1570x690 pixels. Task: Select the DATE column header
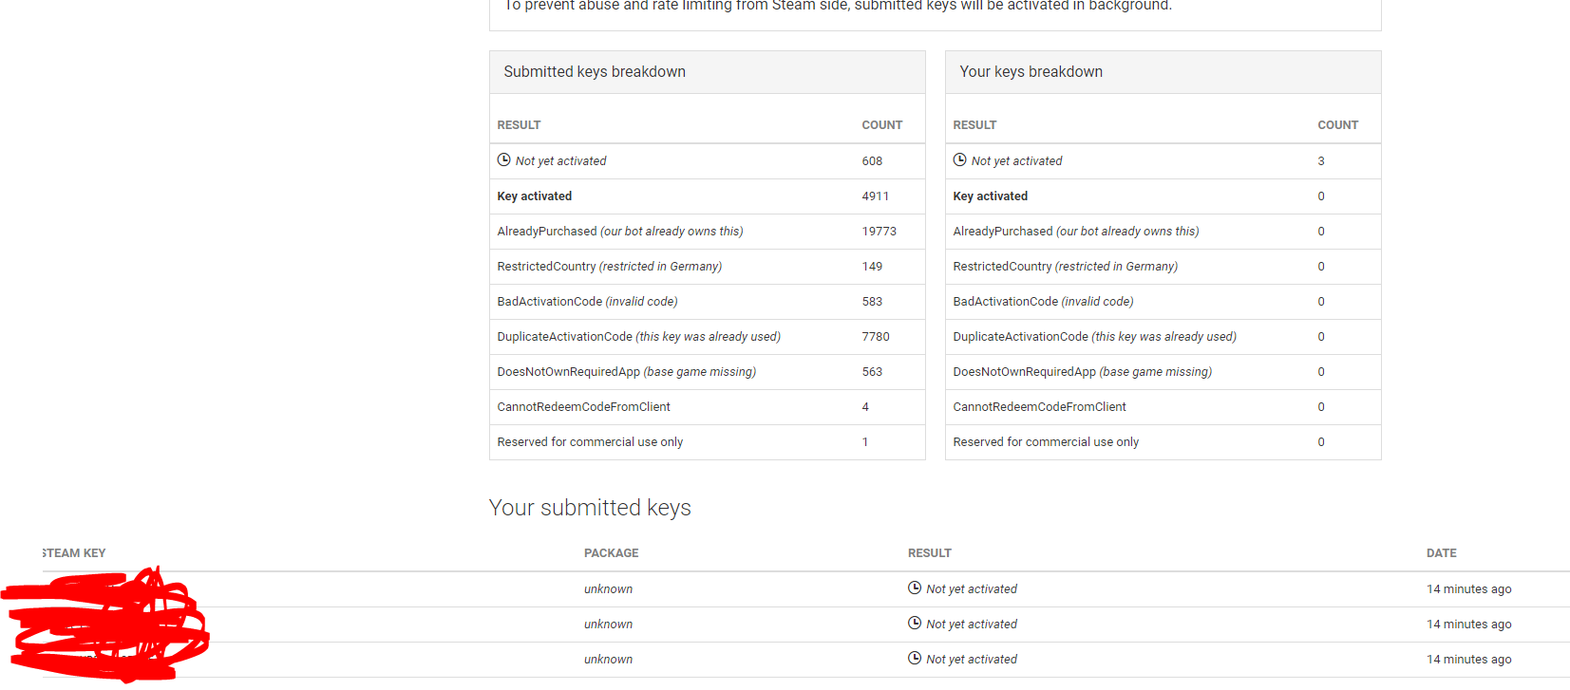[1441, 553]
